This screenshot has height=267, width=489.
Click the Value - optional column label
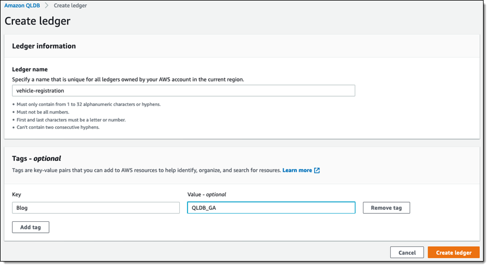click(x=206, y=194)
